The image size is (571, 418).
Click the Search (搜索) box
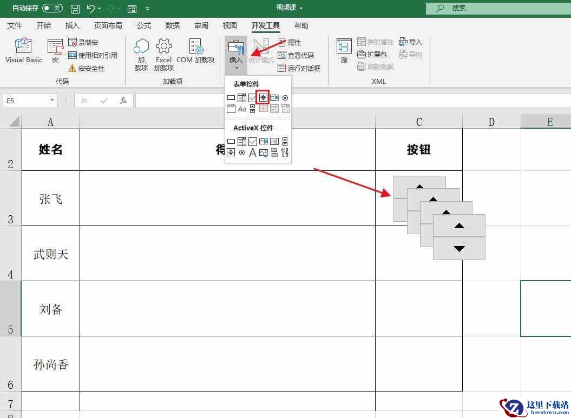[x=498, y=8]
